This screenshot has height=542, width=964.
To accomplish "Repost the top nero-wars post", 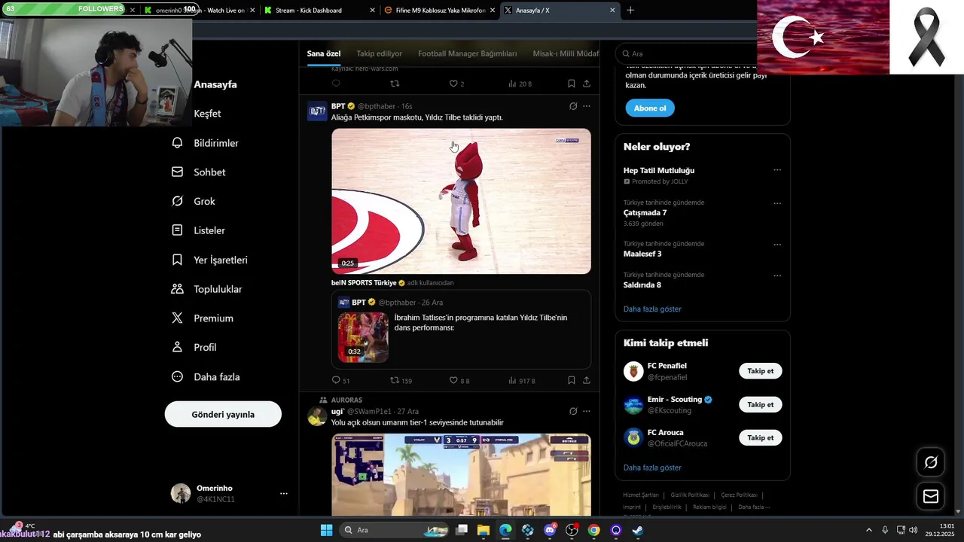I will click(x=394, y=84).
